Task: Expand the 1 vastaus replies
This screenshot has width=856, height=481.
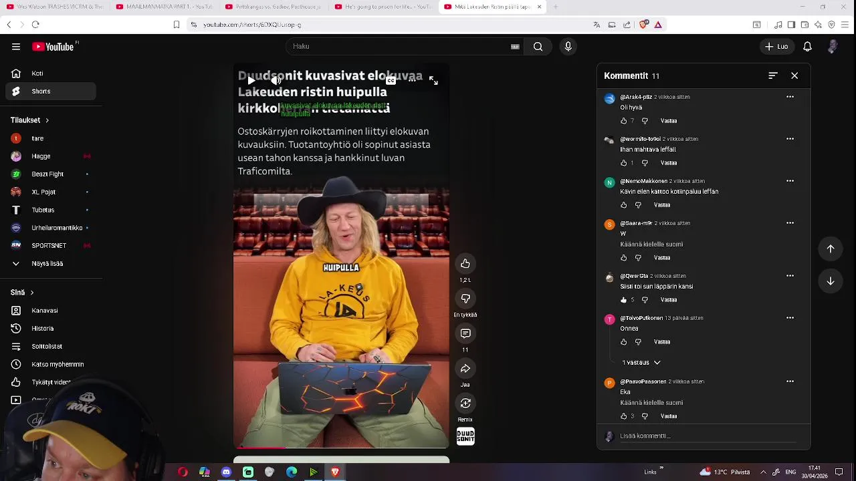Action: coord(641,363)
